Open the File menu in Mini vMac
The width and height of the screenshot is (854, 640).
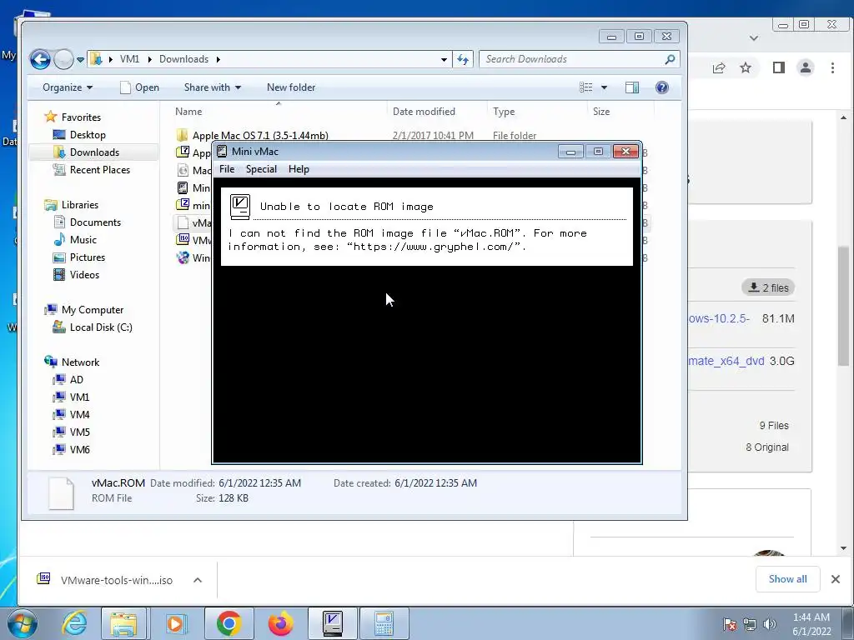pos(227,169)
